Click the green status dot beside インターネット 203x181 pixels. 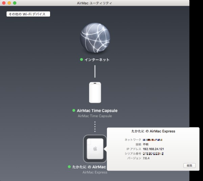coord(82,59)
